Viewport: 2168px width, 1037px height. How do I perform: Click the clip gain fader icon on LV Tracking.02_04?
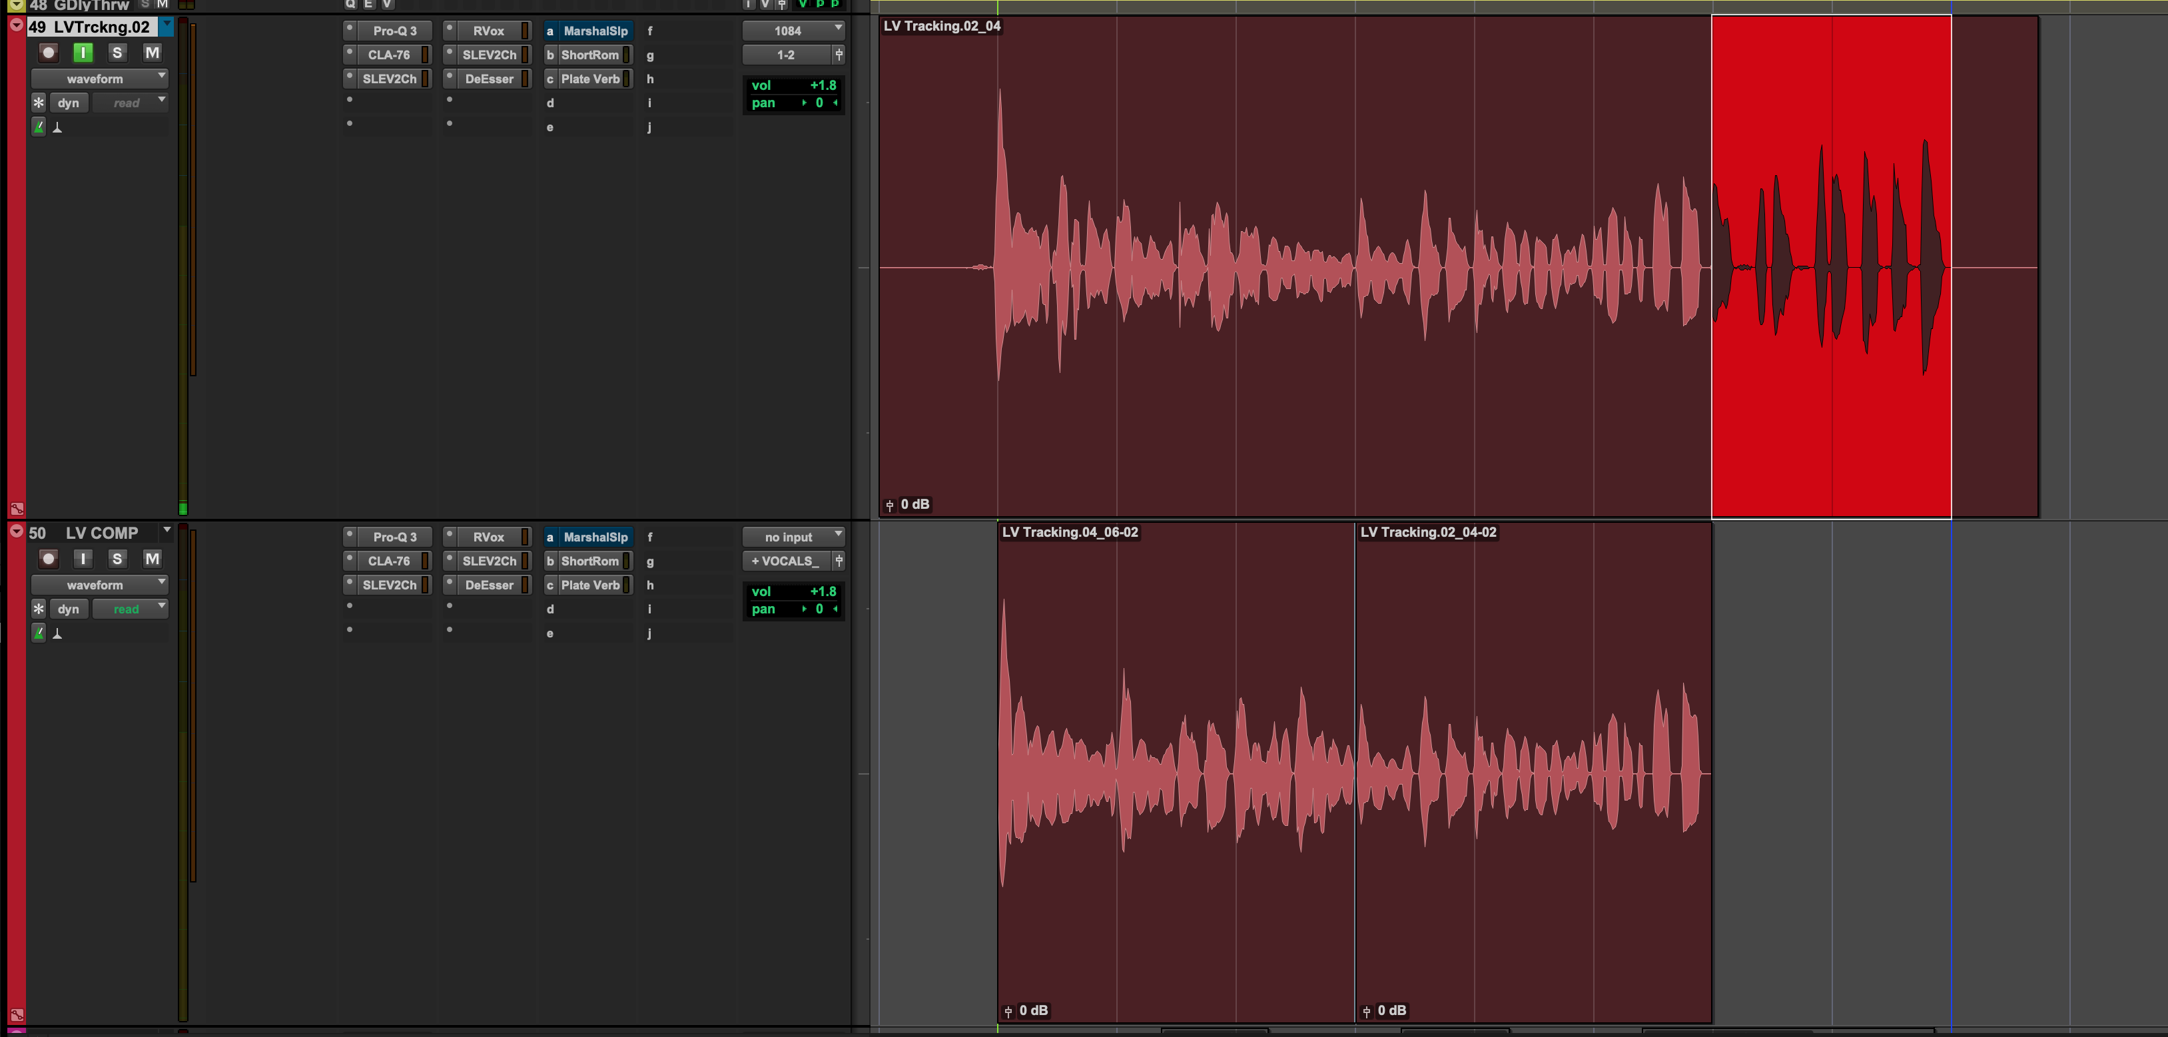[x=890, y=505]
